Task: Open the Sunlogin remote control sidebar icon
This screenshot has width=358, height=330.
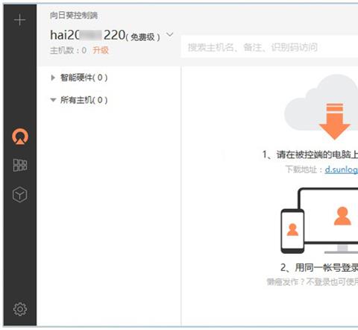Action: coord(20,137)
